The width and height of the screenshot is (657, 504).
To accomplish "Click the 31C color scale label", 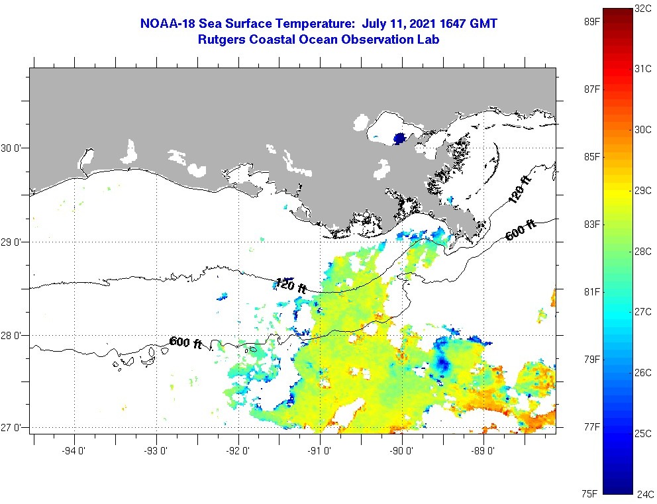I will coord(642,69).
